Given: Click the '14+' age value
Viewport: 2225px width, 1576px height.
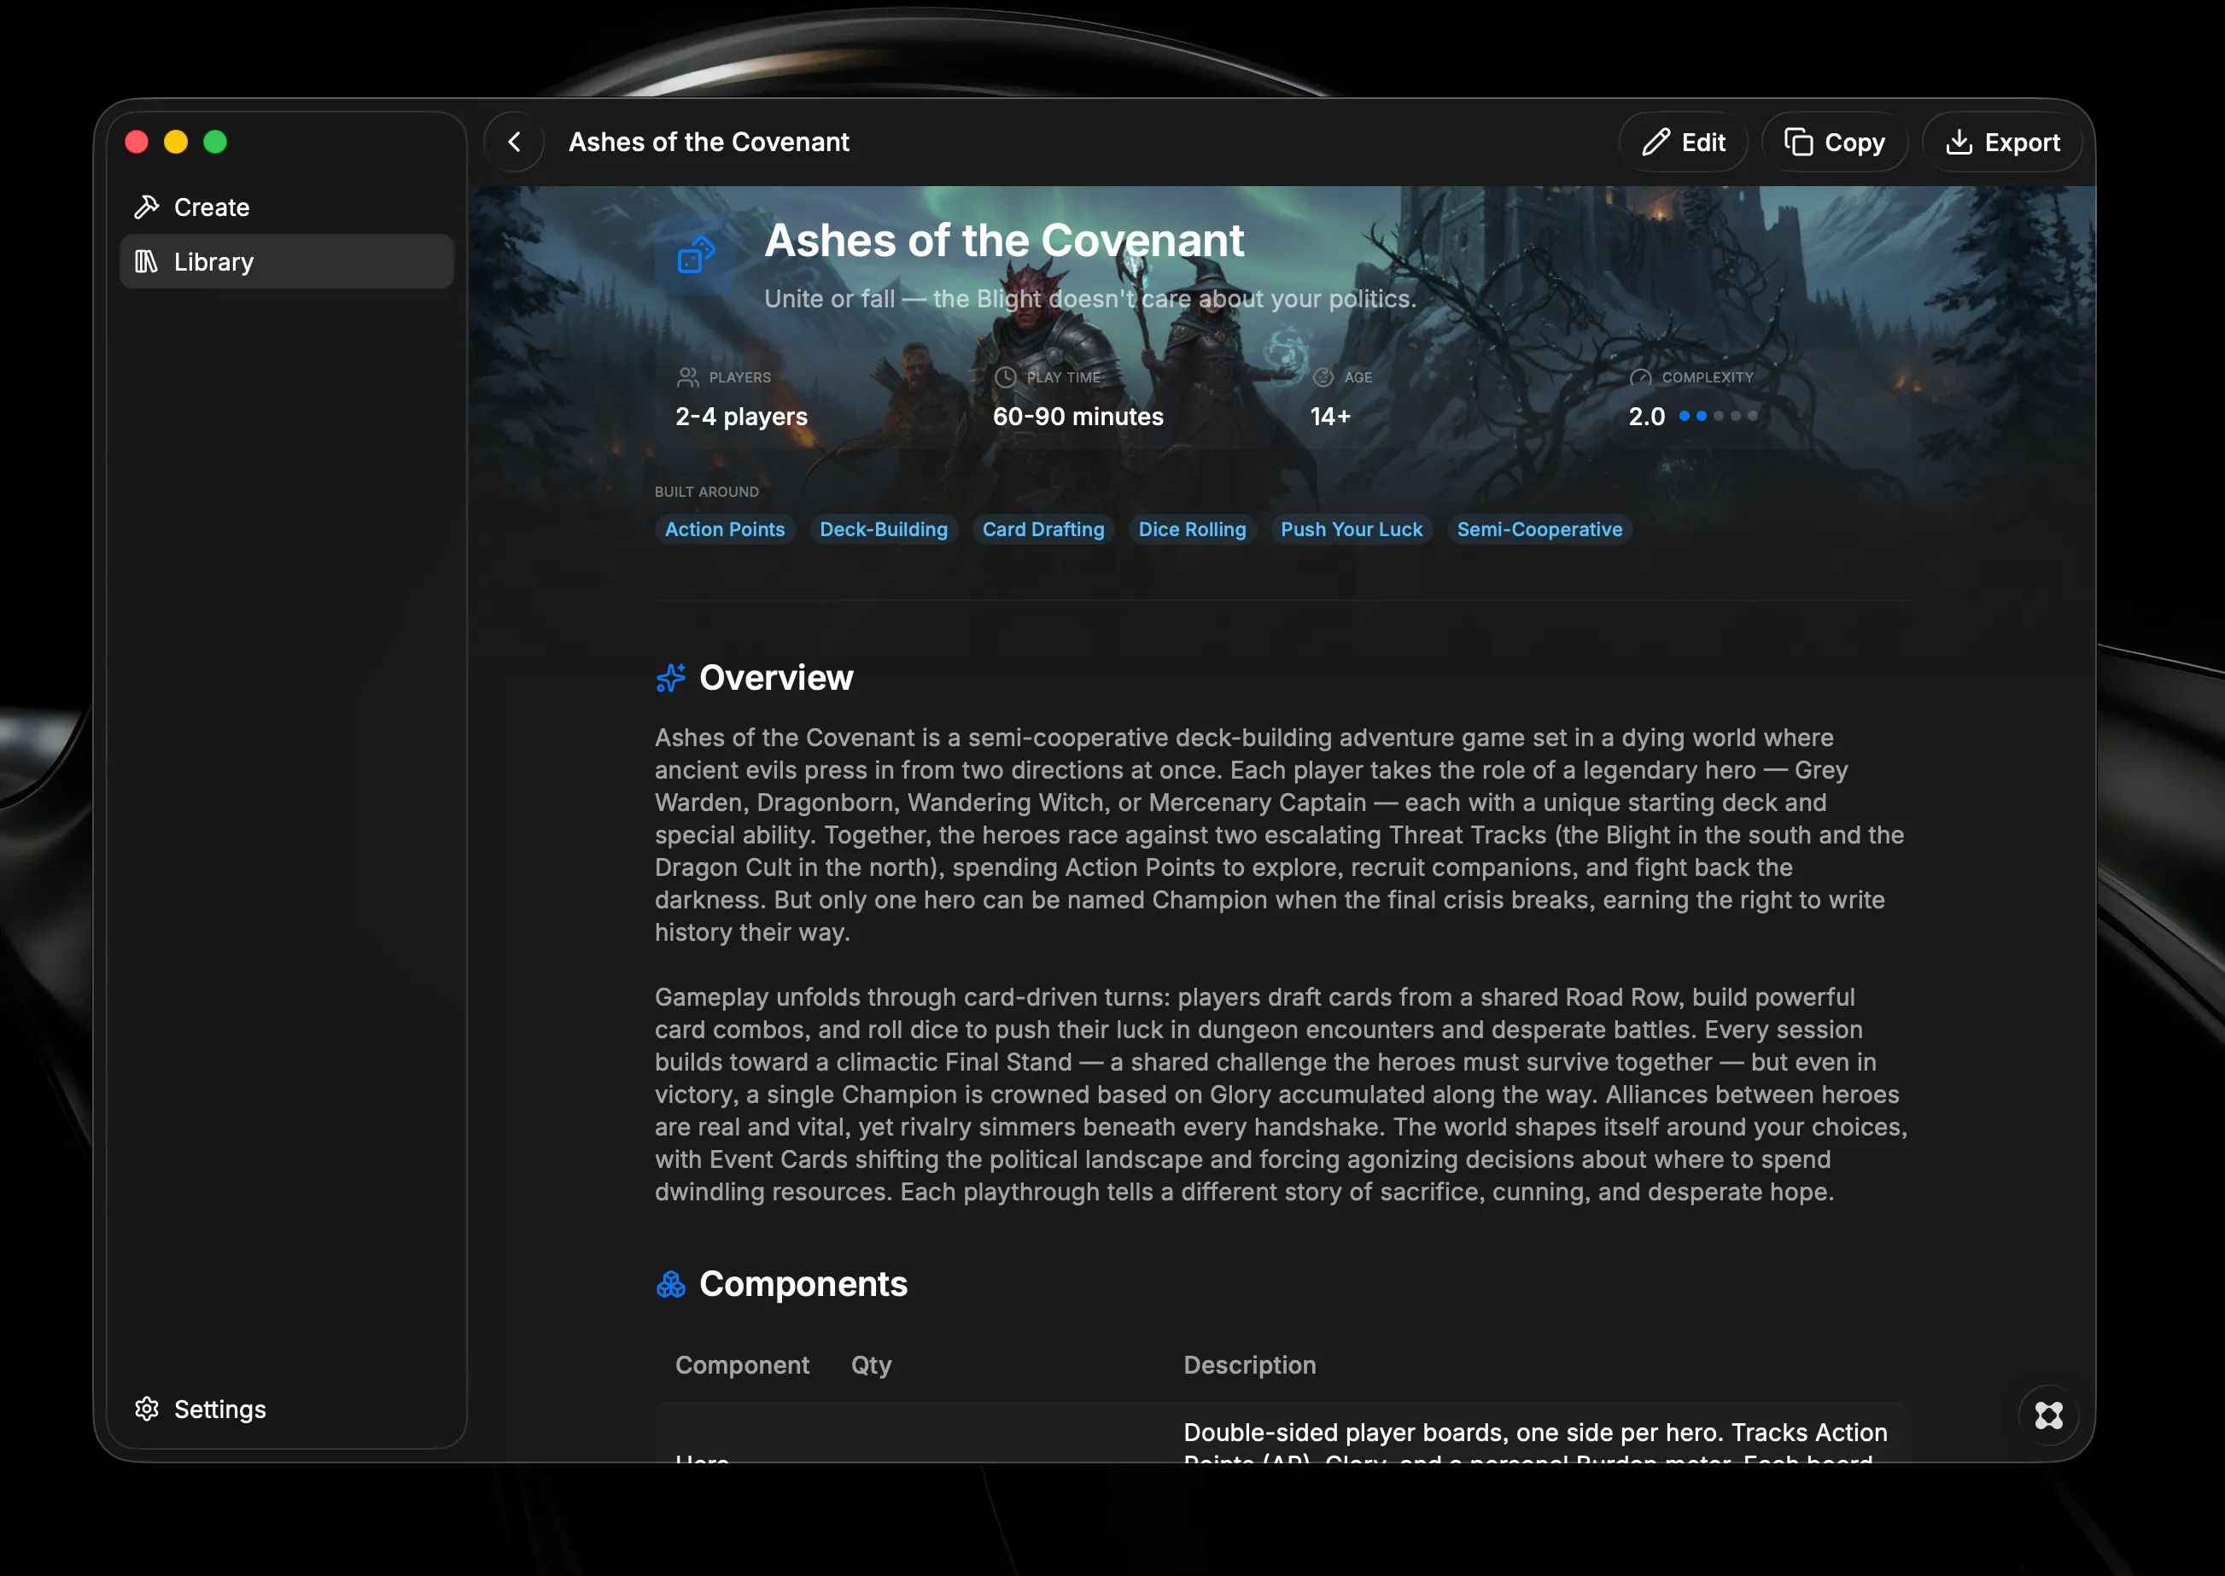Looking at the screenshot, I should click(x=1330, y=417).
